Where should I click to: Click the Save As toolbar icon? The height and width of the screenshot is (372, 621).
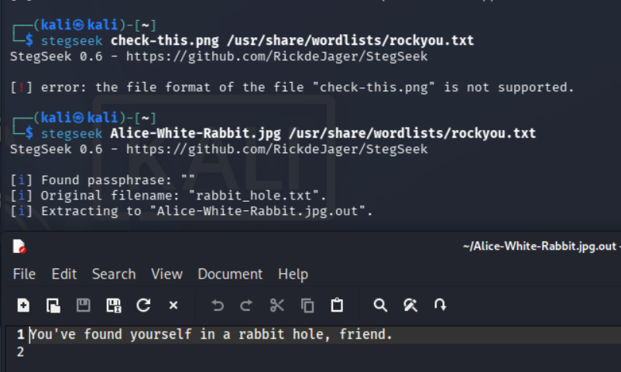click(113, 305)
